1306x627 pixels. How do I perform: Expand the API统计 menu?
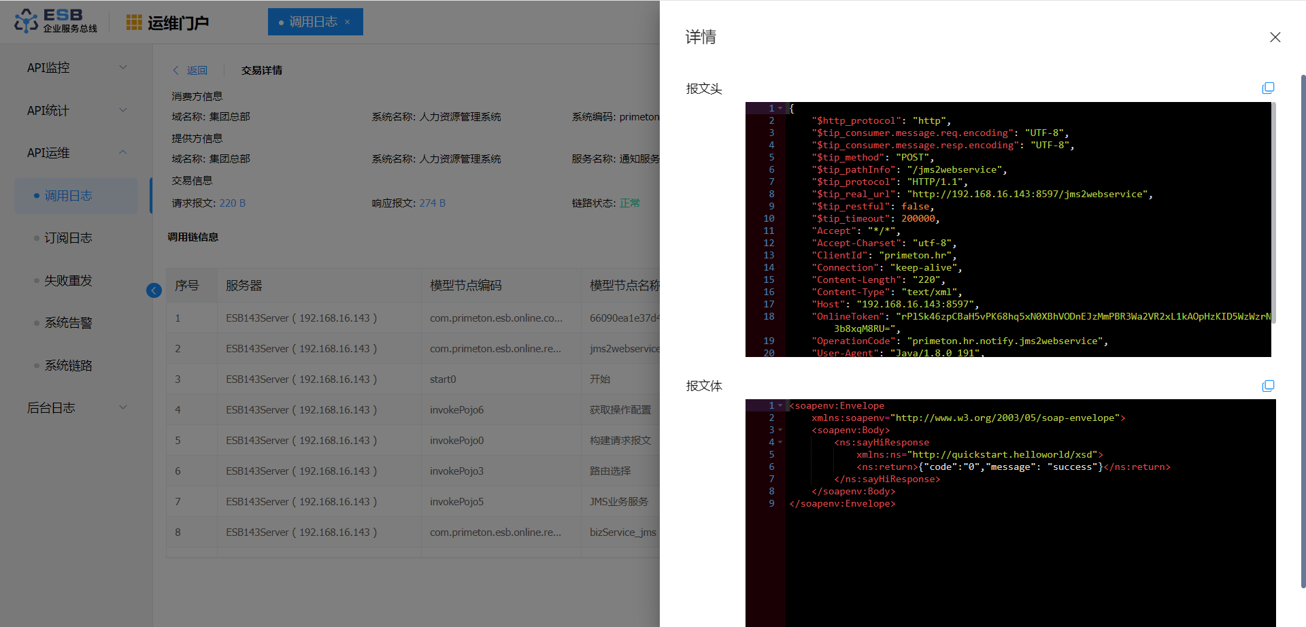click(x=76, y=110)
